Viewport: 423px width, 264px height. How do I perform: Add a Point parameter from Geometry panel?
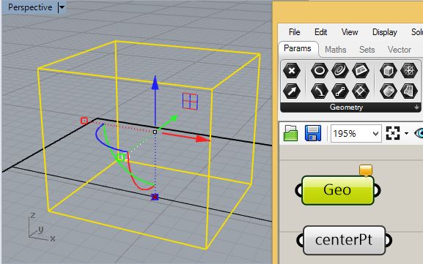pos(292,71)
